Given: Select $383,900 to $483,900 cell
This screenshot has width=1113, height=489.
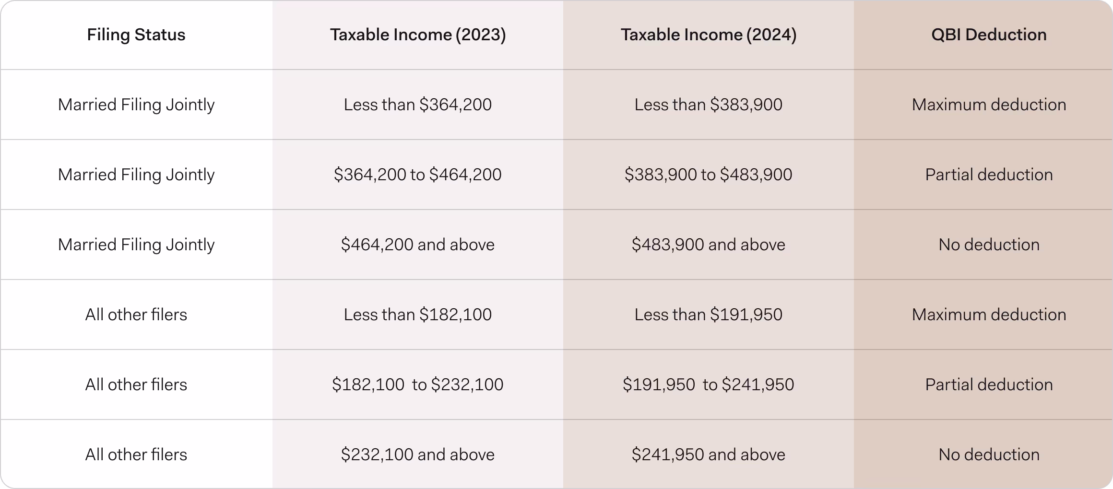Looking at the screenshot, I should (709, 175).
